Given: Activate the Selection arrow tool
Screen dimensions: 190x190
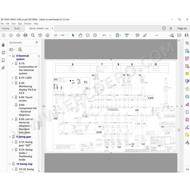Looking at the screenshot, I should [x=73, y=35].
